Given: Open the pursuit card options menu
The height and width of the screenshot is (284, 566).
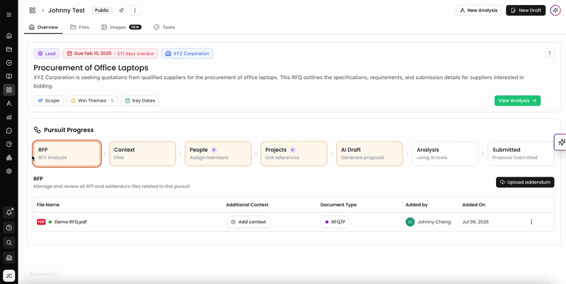Looking at the screenshot, I should pyautogui.click(x=550, y=52).
